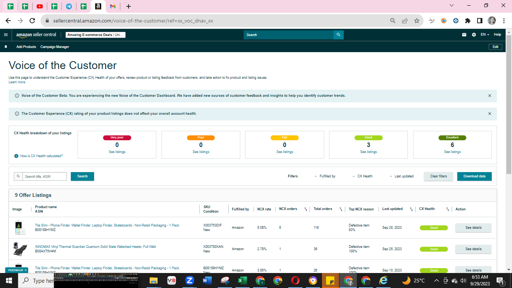
Task: See details for the INNOMAX waterbed heater listing
Action: tap(473, 249)
